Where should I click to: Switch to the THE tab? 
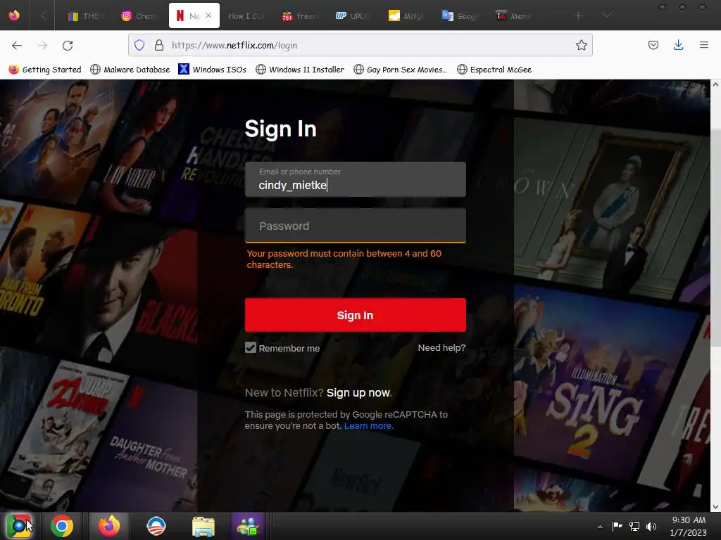pos(86,16)
